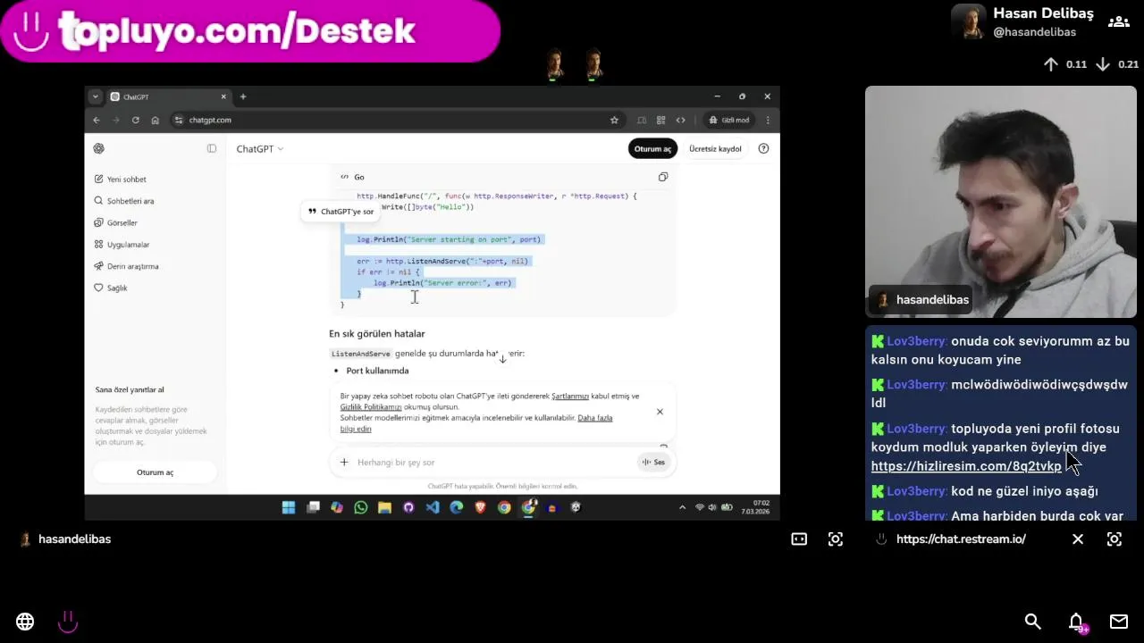The width and height of the screenshot is (1144, 643).
Task: Open Brave browser from the taskbar
Action: pyautogui.click(x=480, y=507)
